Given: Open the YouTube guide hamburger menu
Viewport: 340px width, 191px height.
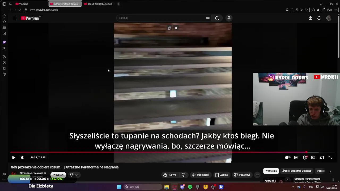Looking at the screenshot, I should point(14,18).
